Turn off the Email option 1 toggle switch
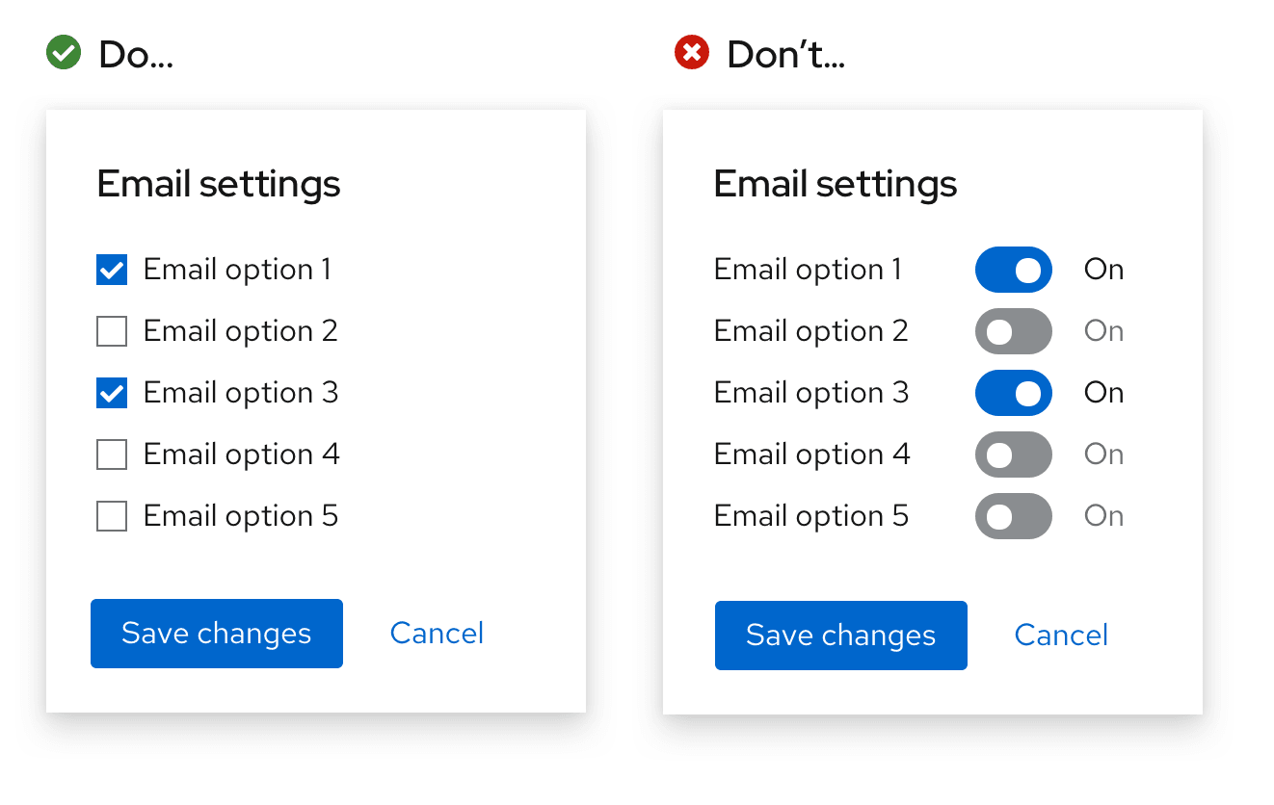Viewport: 1274px width, 805px height. [x=1013, y=270]
